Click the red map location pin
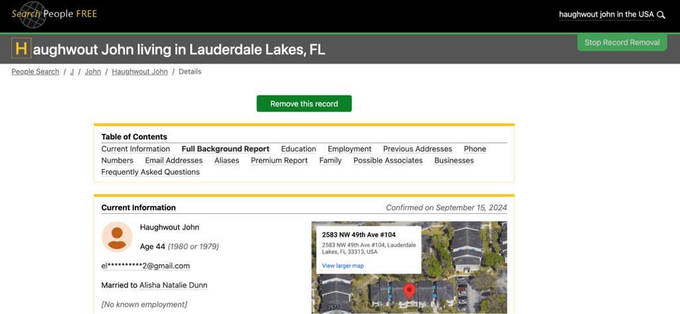This screenshot has height=314, width=680. 409,291
